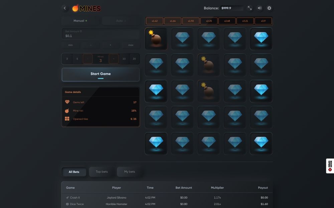The width and height of the screenshot is (334, 208).
Task: Click the Bet Amount info icon
Action: (x=81, y=31)
